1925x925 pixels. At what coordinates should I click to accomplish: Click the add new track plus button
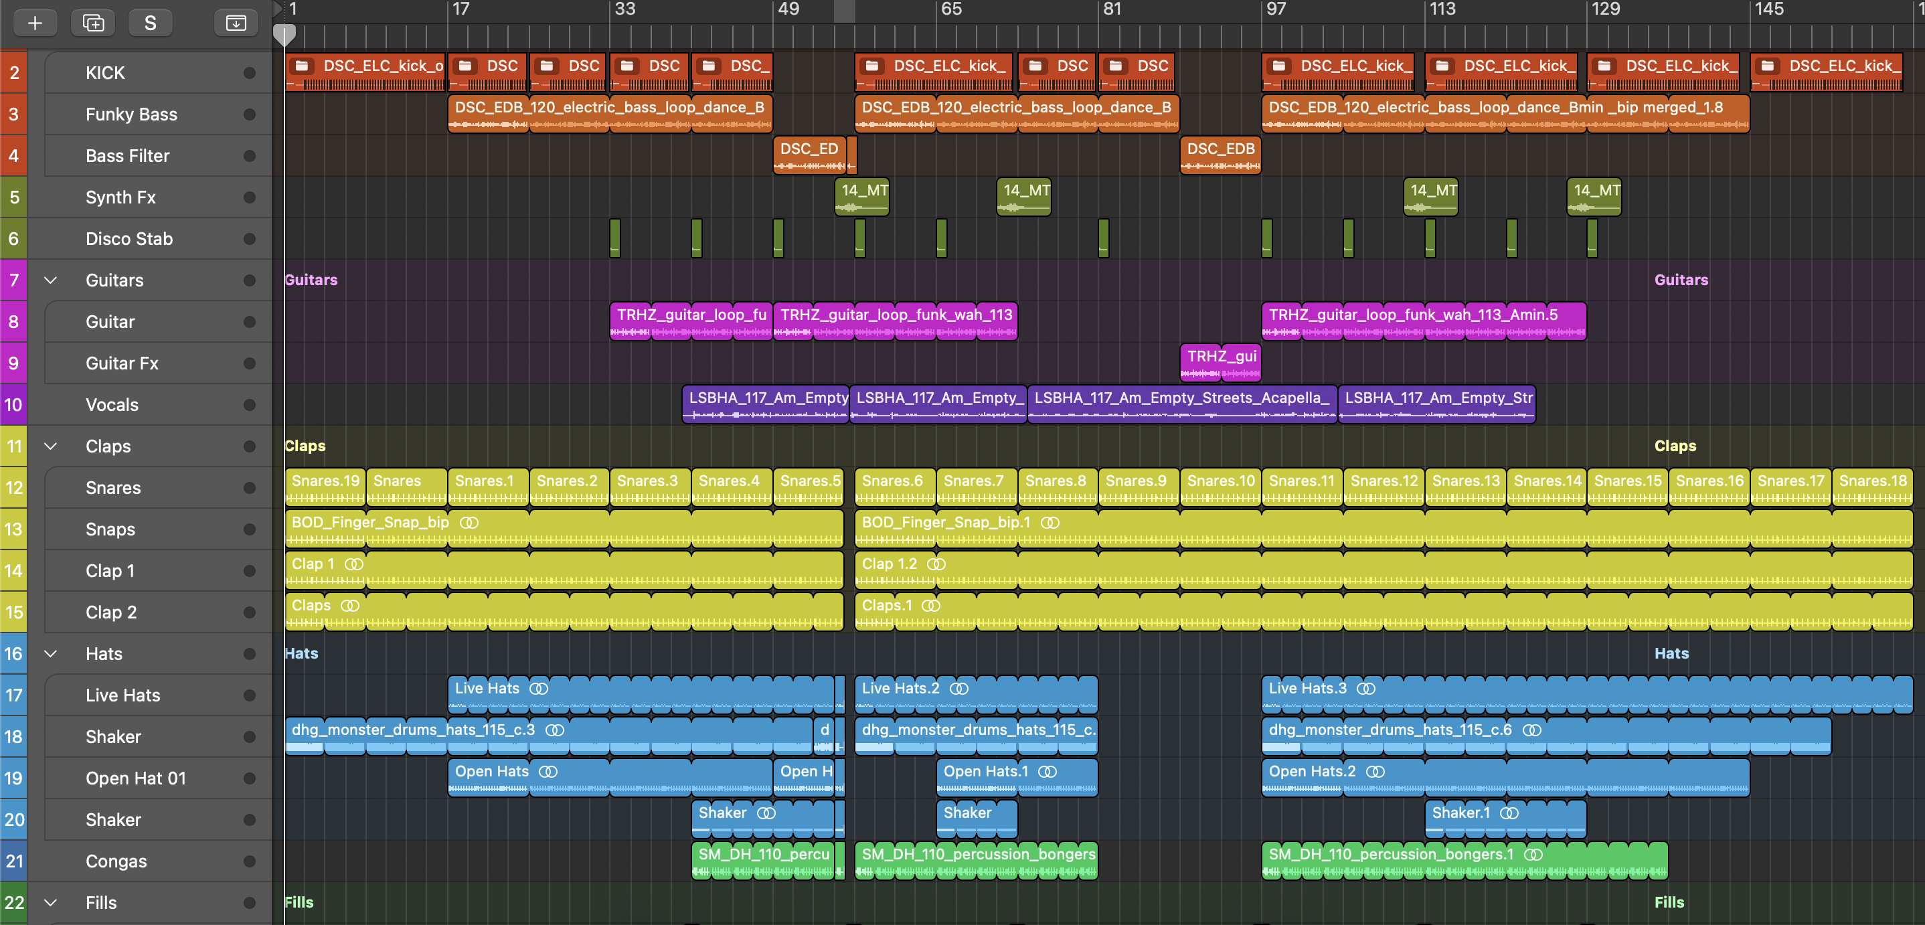tap(34, 23)
